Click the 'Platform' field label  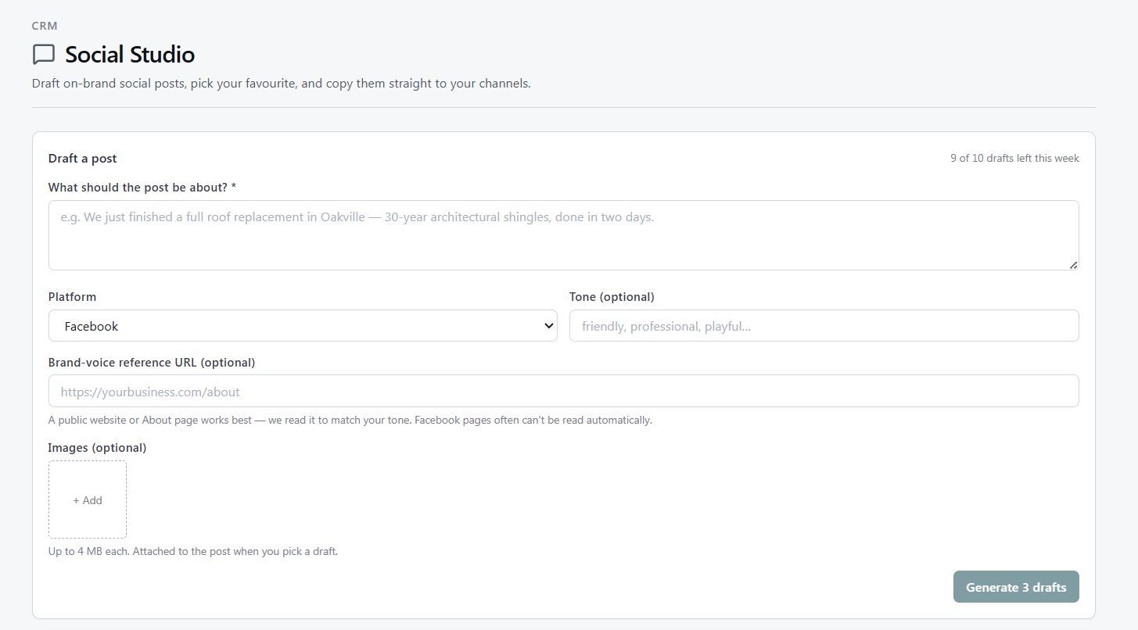tap(72, 297)
